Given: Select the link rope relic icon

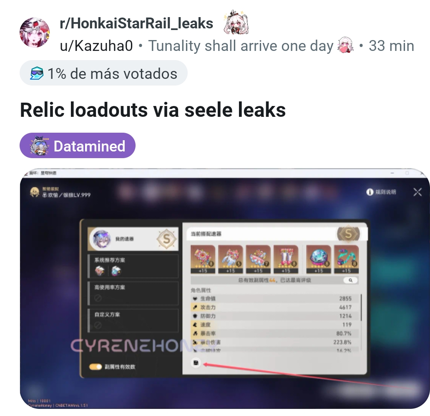Looking at the screenshot, I should click(x=346, y=259).
